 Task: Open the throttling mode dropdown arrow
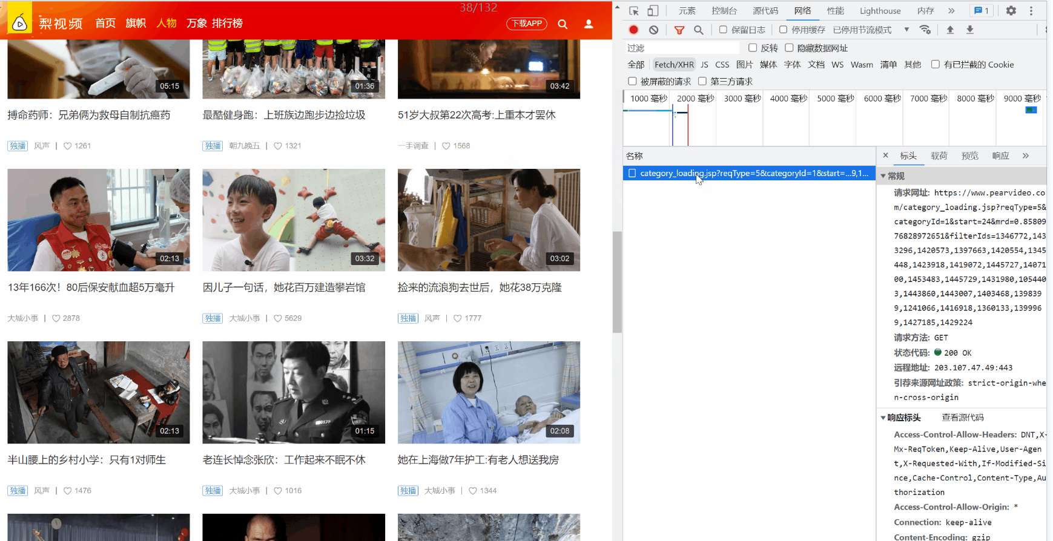click(x=906, y=30)
